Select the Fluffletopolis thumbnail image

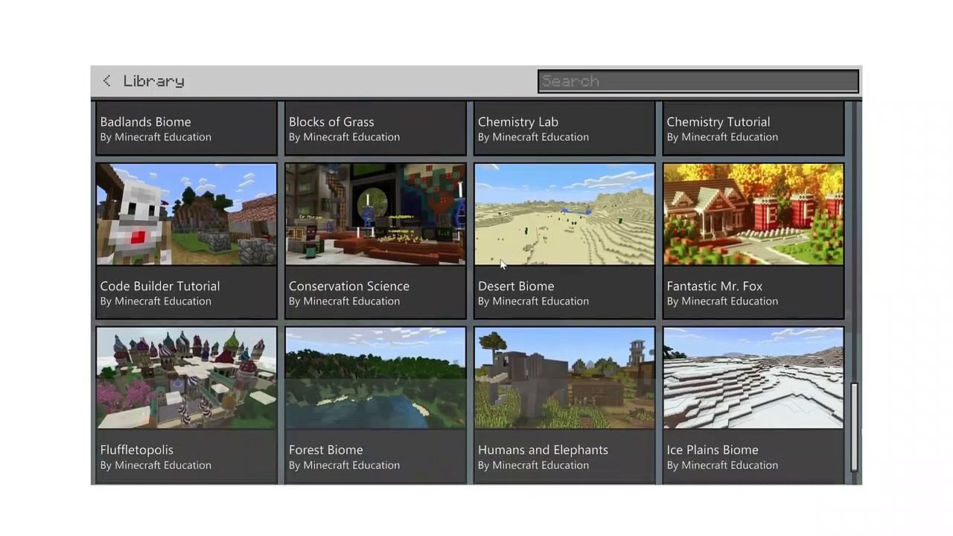tap(186, 378)
